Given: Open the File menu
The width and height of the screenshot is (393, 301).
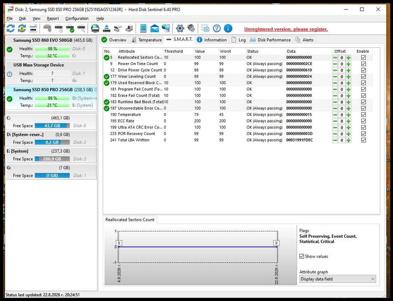Looking at the screenshot, I should 9,18.
